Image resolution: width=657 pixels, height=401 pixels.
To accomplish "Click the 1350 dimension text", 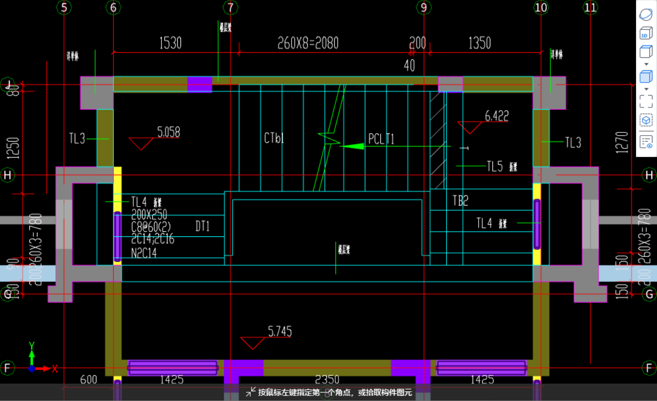I will [x=480, y=43].
